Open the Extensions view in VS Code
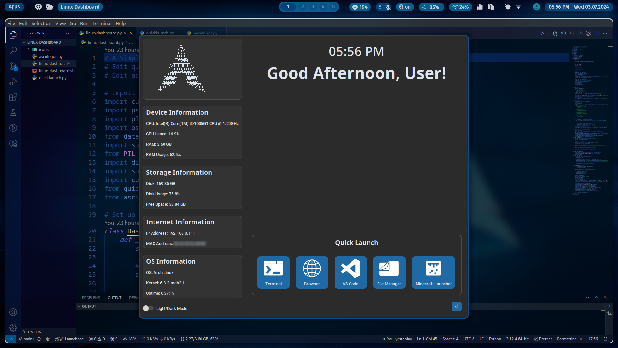618x348 pixels. click(x=13, y=97)
